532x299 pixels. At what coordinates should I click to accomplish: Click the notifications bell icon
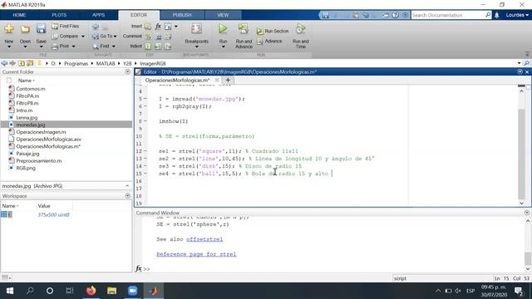pos(497,15)
